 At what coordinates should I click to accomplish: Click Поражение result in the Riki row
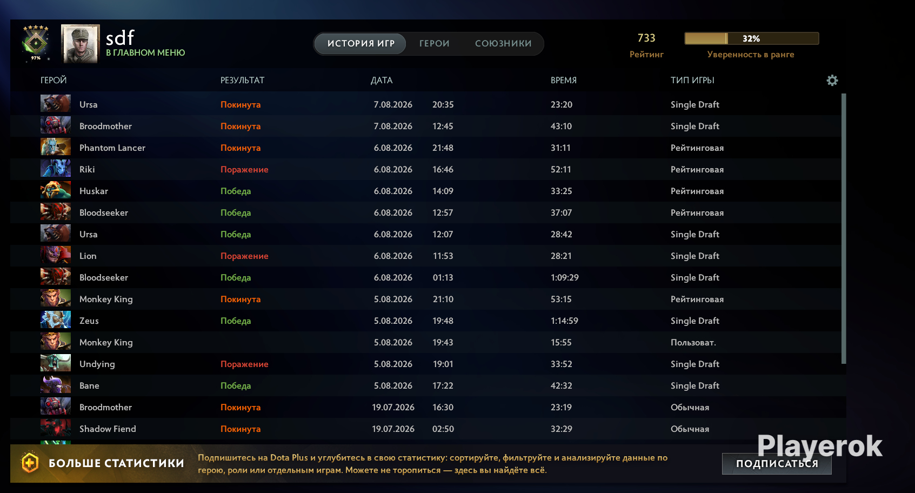(x=244, y=169)
